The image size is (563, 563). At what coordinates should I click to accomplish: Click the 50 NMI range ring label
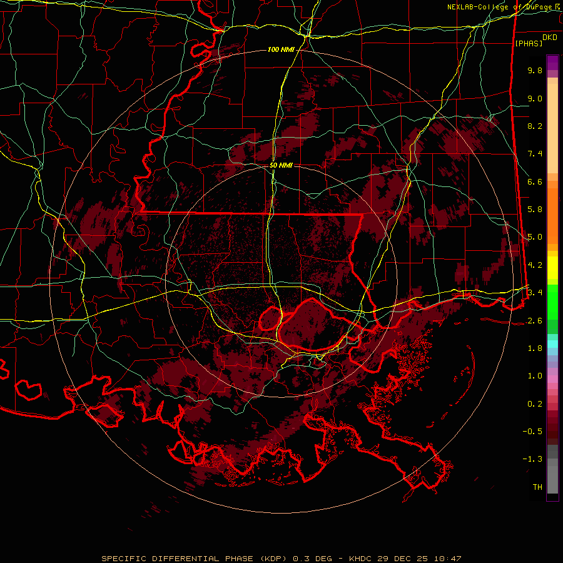tap(281, 165)
